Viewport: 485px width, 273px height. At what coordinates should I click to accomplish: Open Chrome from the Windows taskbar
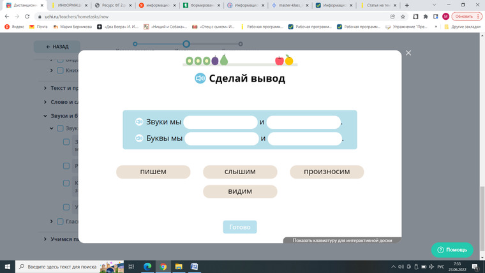click(x=163, y=266)
